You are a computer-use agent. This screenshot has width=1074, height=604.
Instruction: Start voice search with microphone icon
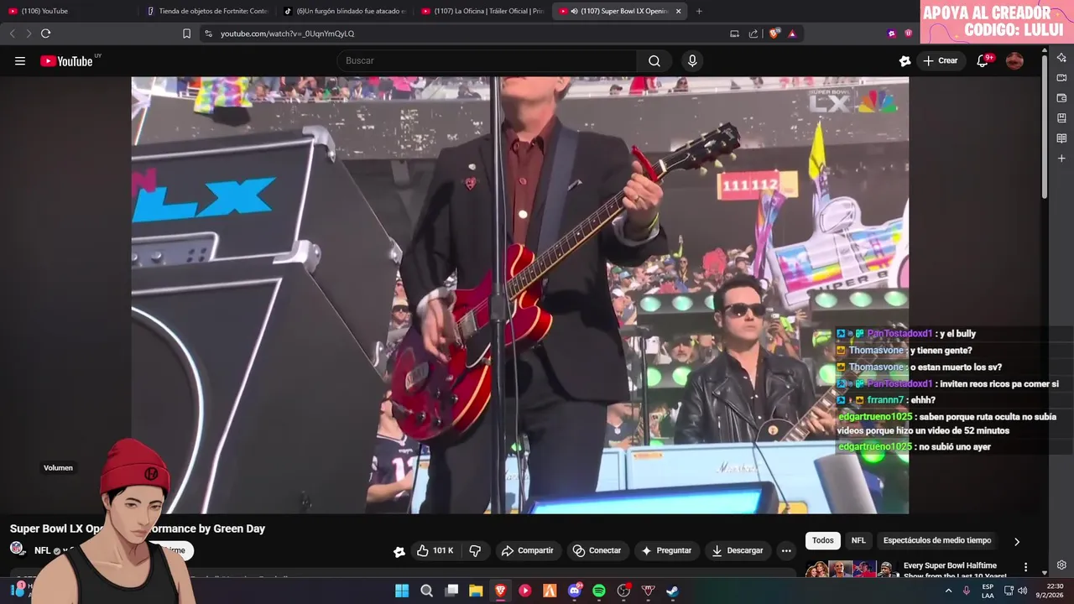[x=692, y=60]
